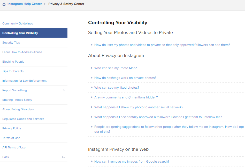
Task: Click the home icon beside Instagram Help Center
Action: point(4,4)
